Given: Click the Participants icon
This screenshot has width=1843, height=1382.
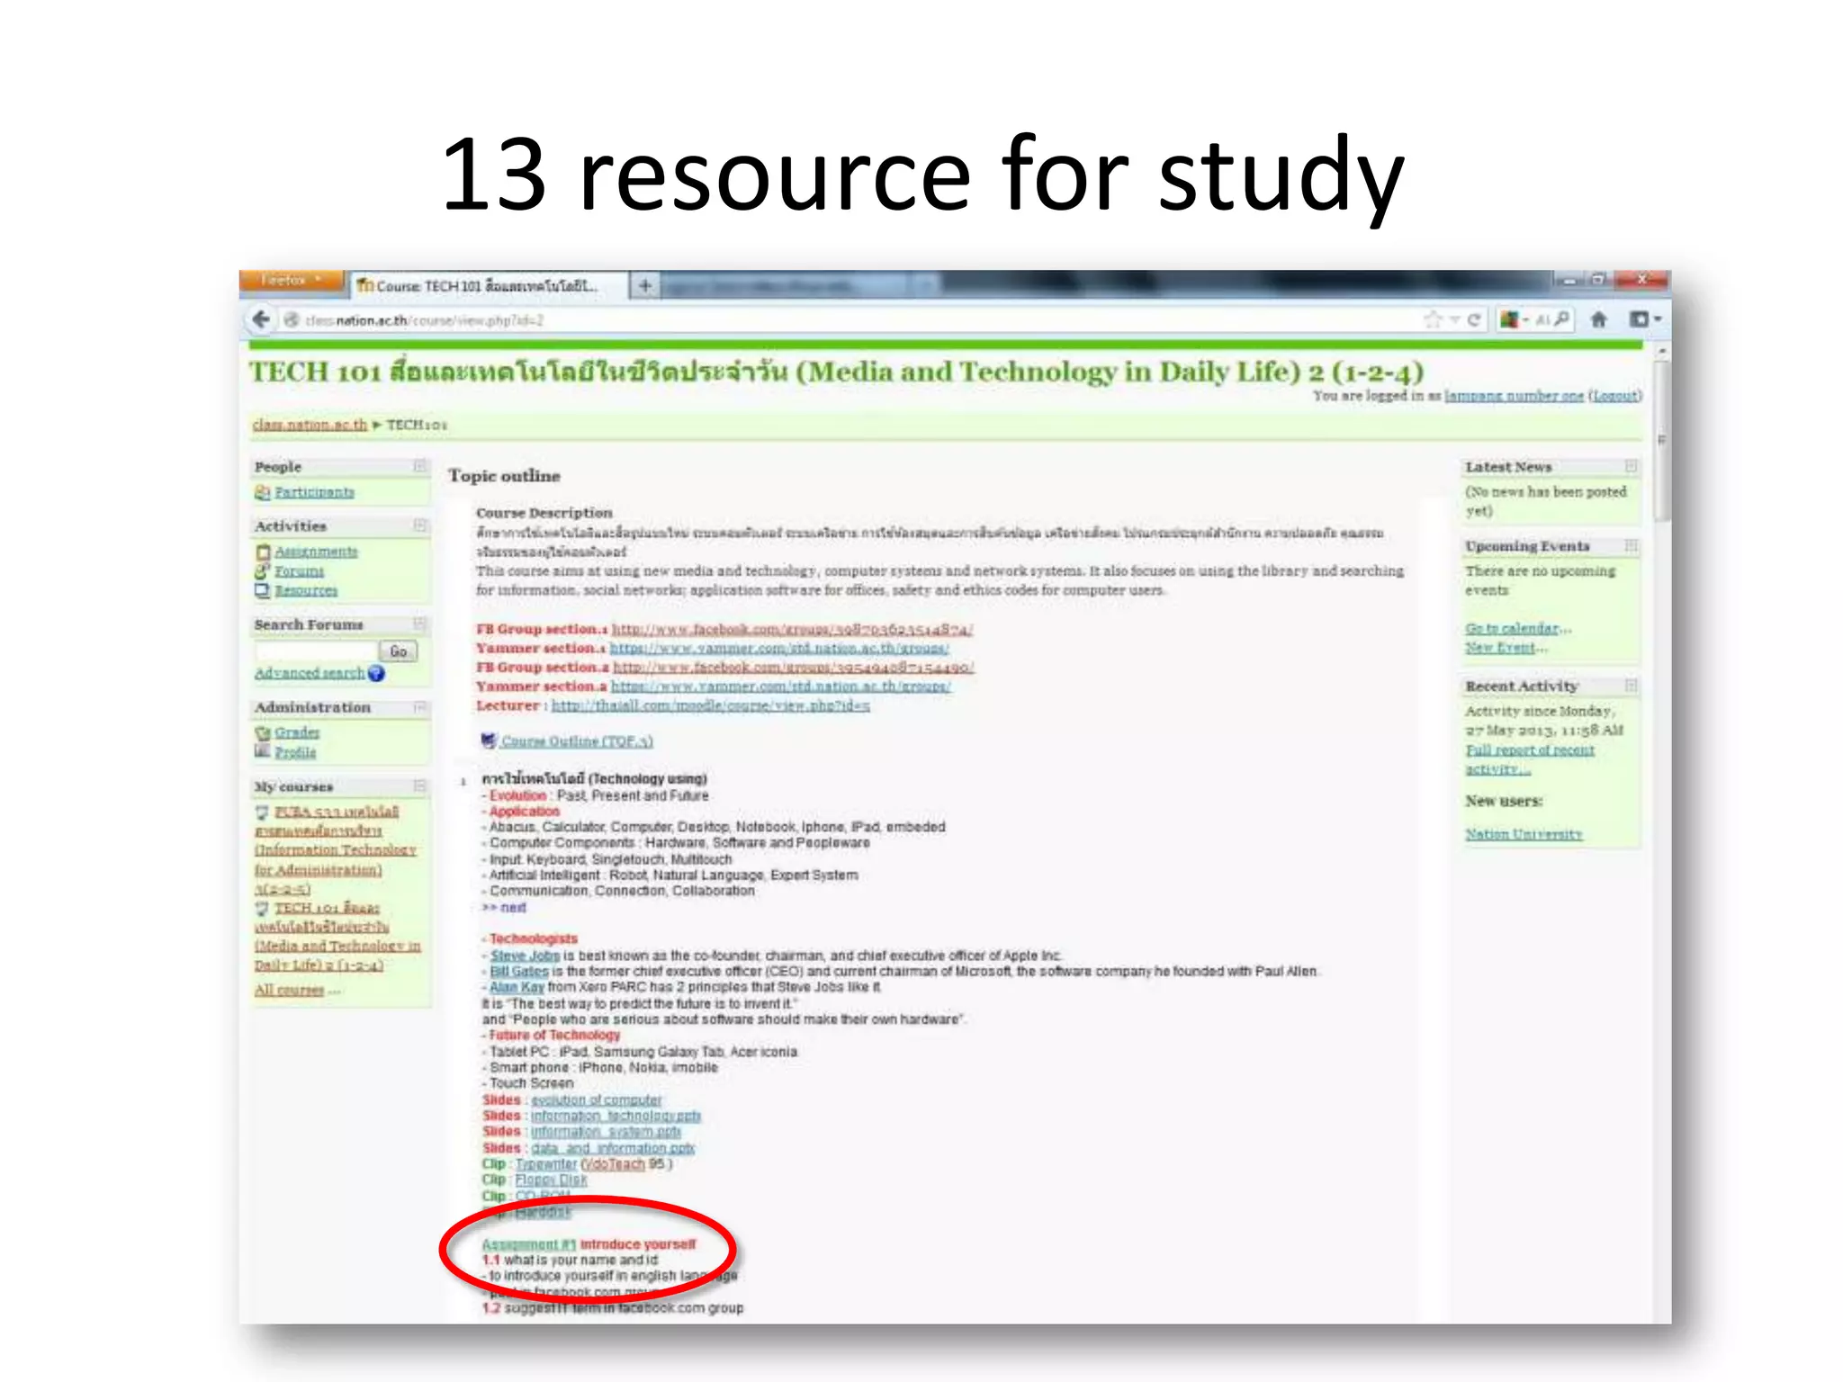Looking at the screenshot, I should pos(262,492).
